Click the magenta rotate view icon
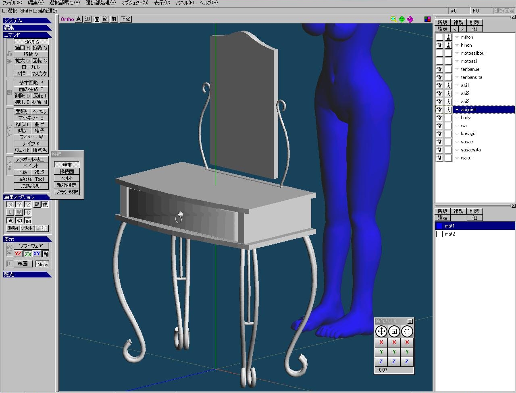Viewport: 516px width, 393px height. click(x=410, y=19)
